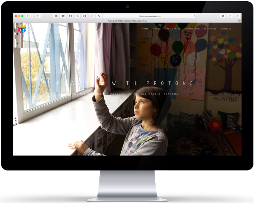Add a new tab with plus button
Image resolution: width=254 pixels, height=206 pixels.
239,21
